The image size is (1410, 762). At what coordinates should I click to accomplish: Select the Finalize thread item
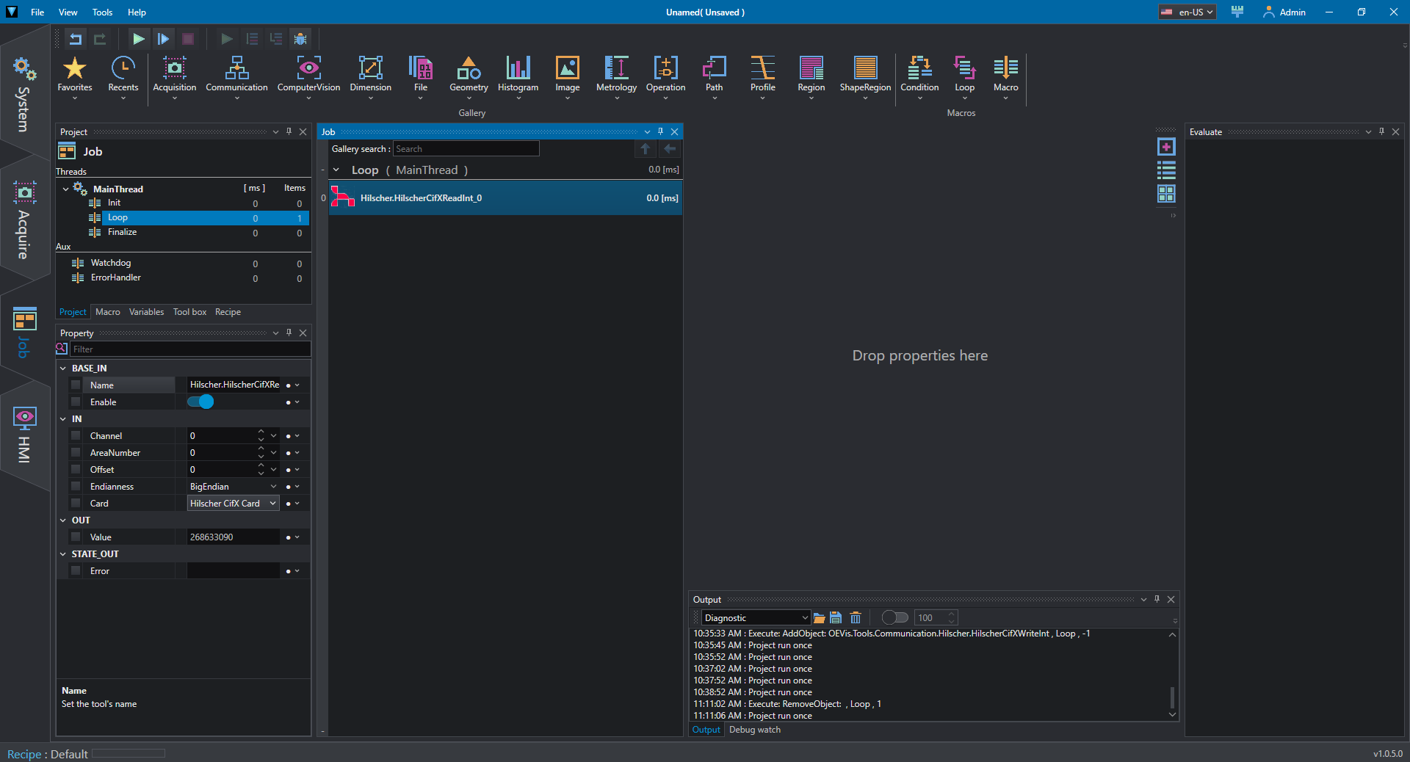pyautogui.click(x=122, y=232)
